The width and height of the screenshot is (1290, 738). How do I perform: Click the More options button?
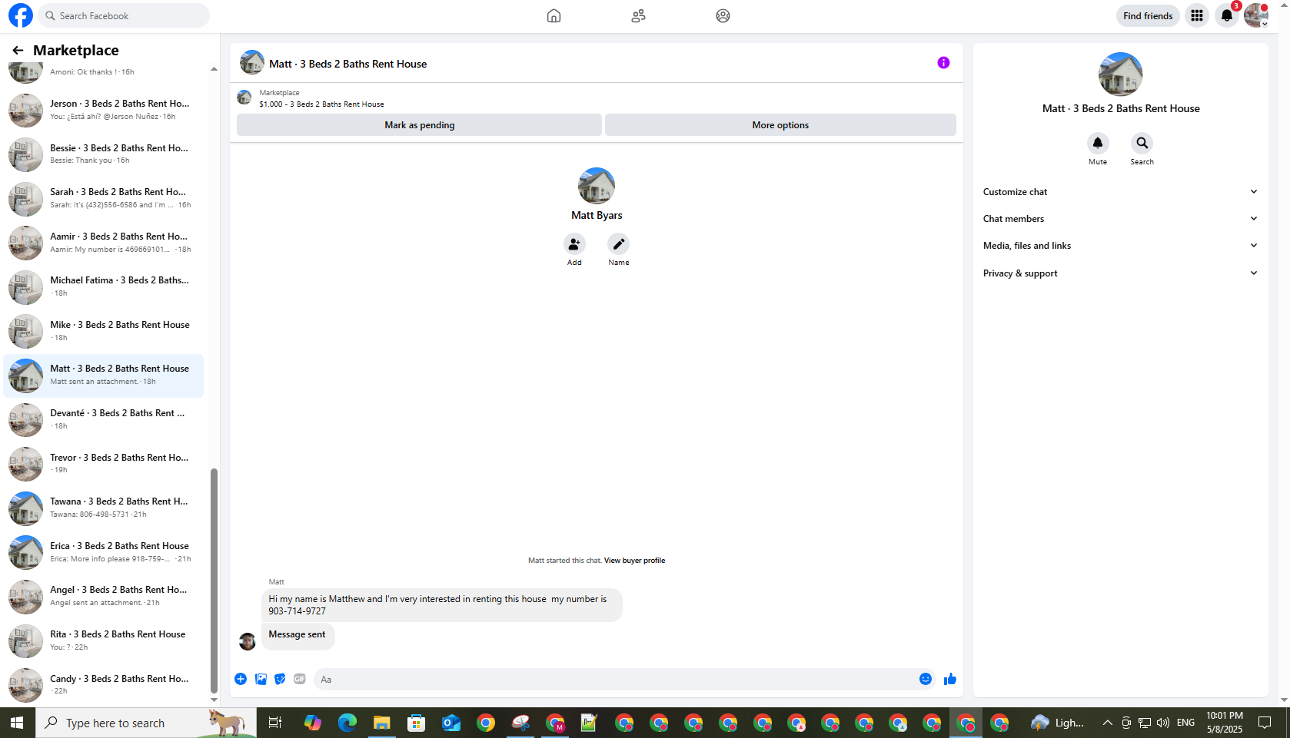pyautogui.click(x=780, y=125)
